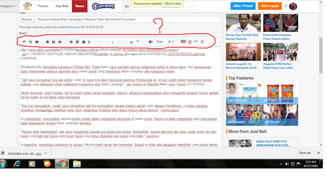Open the No icon selector next to Title
This screenshot has height=184, width=327.
coord(27,19)
